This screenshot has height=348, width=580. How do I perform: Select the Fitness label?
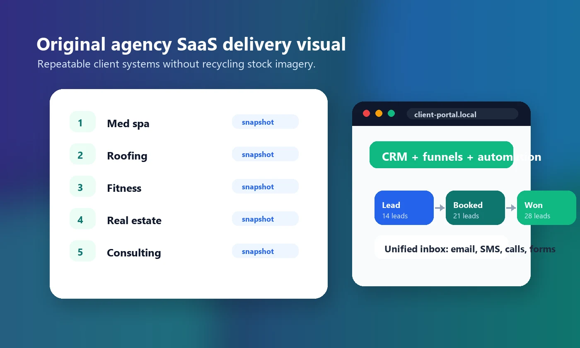124,188
